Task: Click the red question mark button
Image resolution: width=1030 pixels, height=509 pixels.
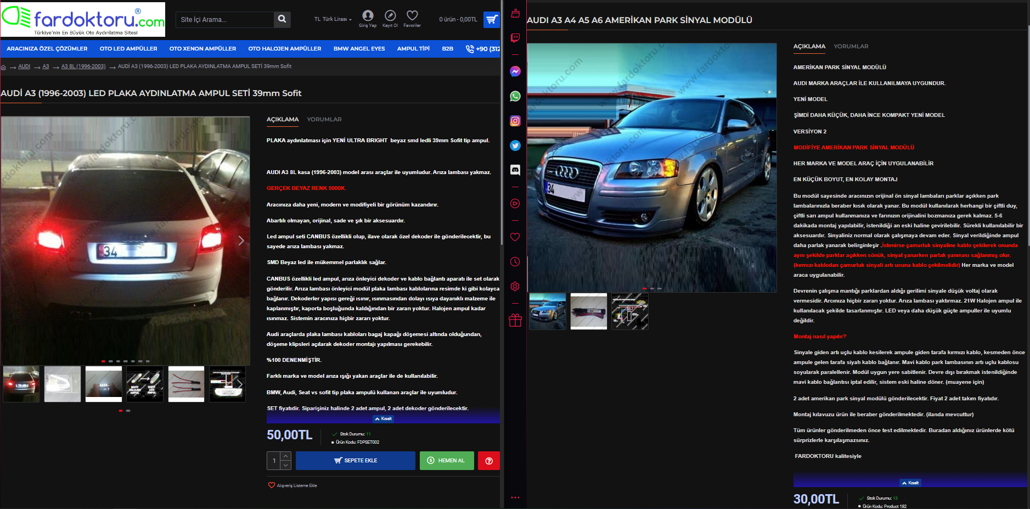Action: pyautogui.click(x=489, y=461)
